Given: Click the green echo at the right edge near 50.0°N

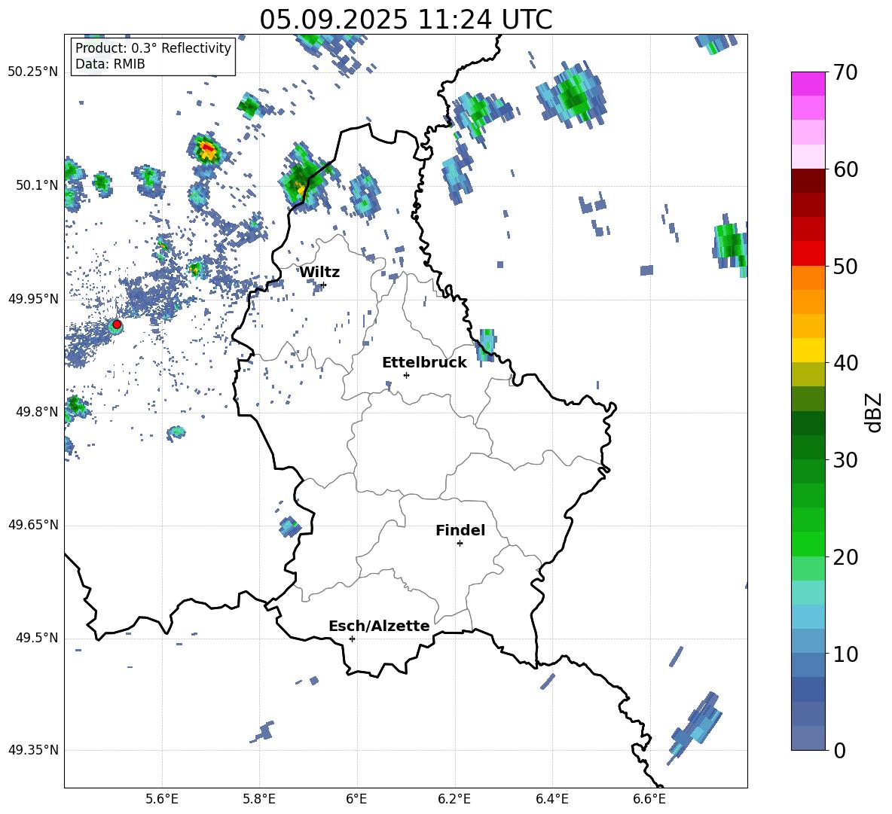Looking at the screenshot, I should [731, 245].
